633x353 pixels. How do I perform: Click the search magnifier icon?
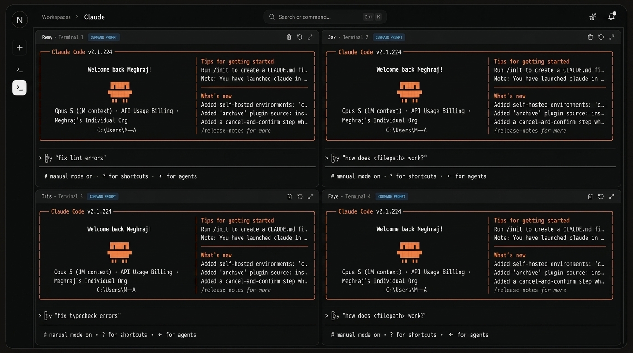click(x=272, y=17)
